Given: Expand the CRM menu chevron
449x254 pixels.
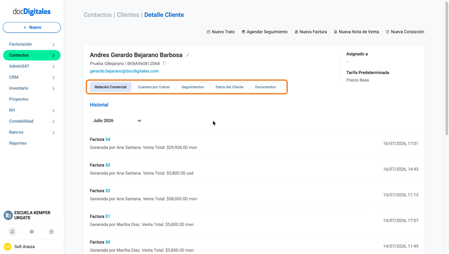Looking at the screenshot, I should pos(53,77).
